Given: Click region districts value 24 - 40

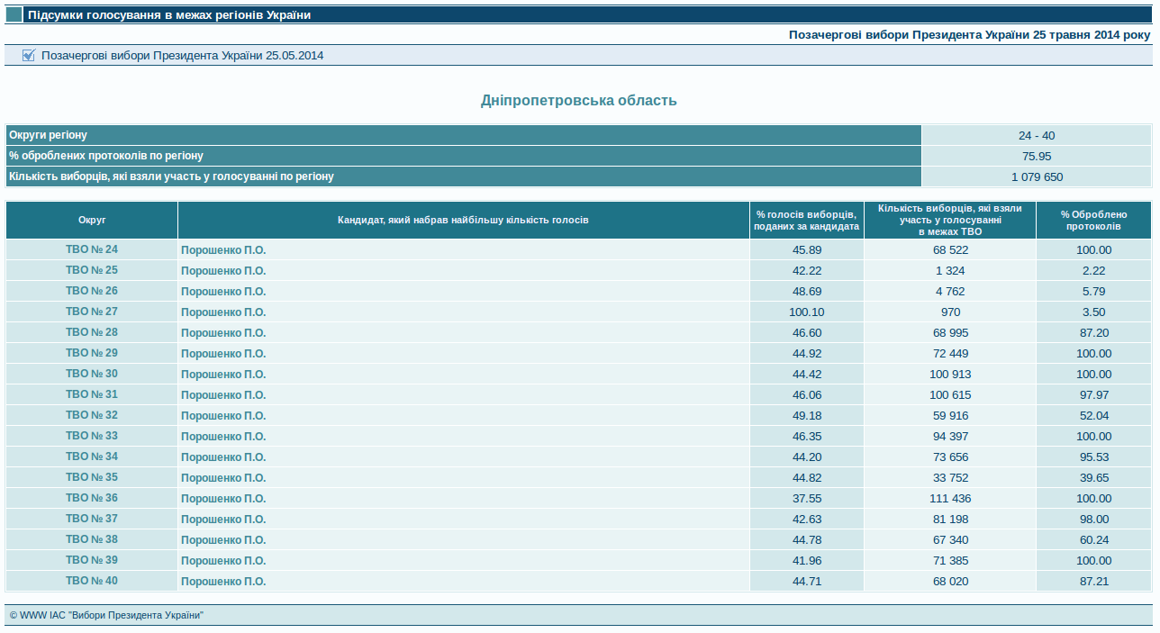Looking at the screenshot, I should pos(1037,136).
